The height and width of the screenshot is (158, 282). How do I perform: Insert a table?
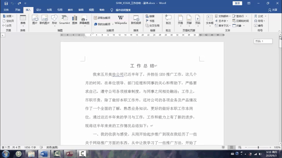tap(23, 21)
